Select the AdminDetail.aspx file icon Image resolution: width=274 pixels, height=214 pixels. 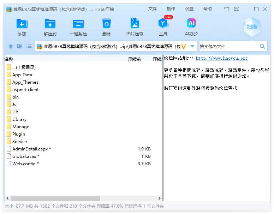(9, 149)
